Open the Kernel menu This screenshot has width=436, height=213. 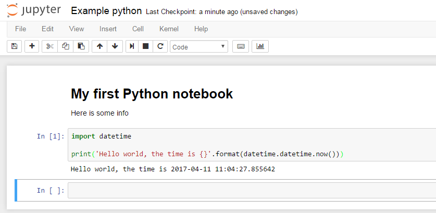169,29
